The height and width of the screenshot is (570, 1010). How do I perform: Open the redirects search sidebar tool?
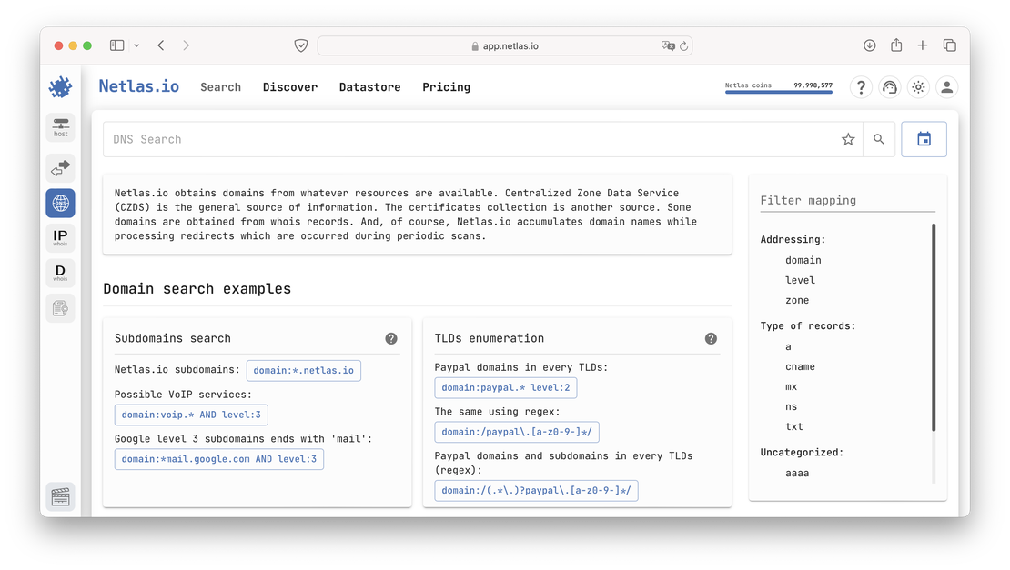click(x=60, y=167)
